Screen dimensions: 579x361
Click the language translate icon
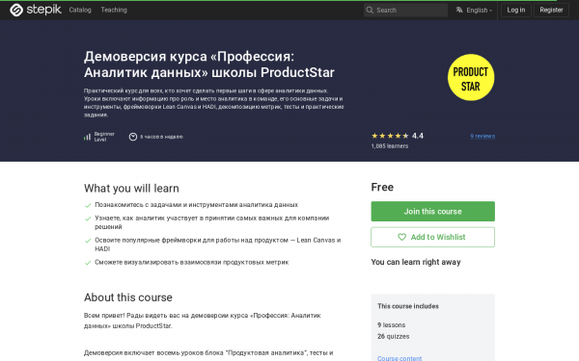pyautogui.click(x=459, y=10)
